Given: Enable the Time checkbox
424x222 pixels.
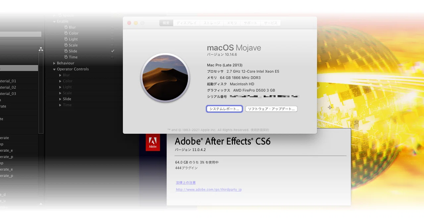Looking at the screenshot, I should coord(112,57).
